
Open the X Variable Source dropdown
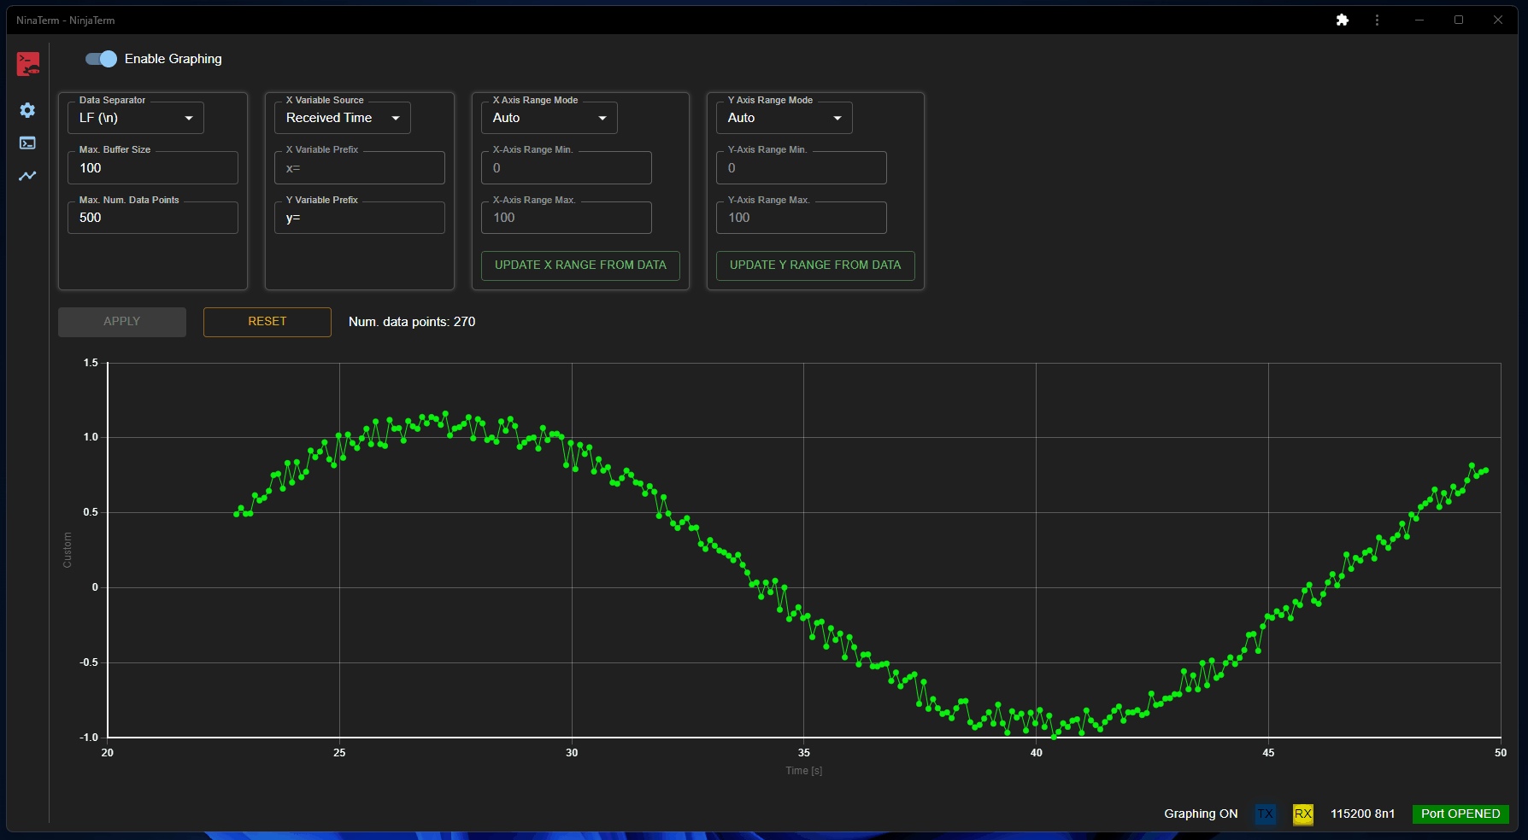point(343,118)
